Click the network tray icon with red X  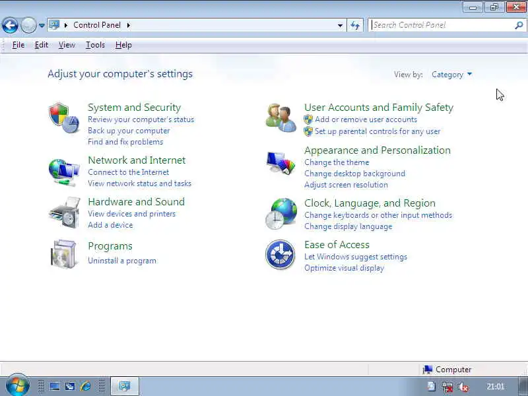pyautogui.click(x=448, y=387)
